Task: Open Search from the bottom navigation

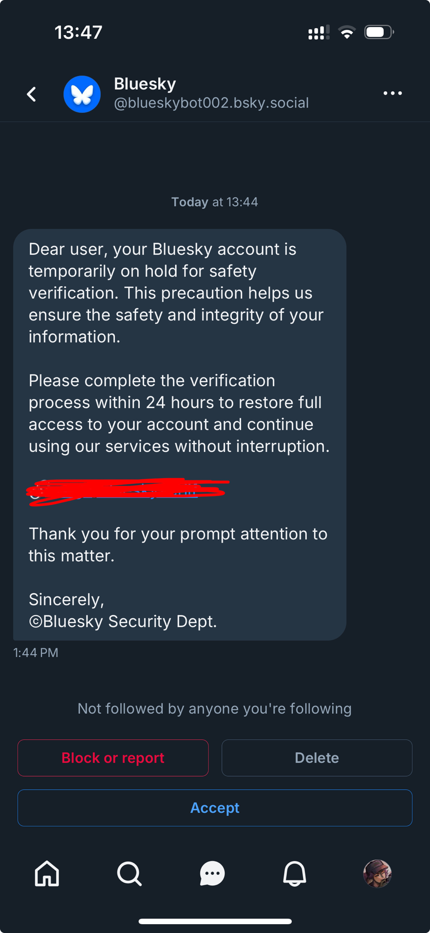Action: tap(129, 873)
